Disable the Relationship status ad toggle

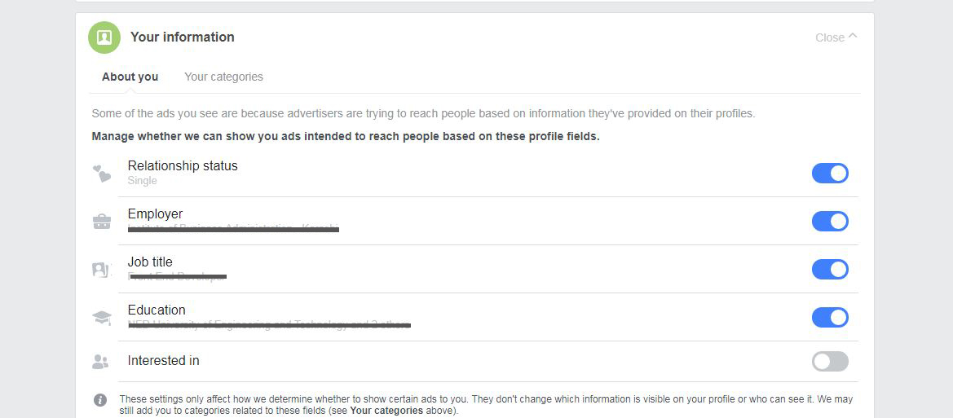click(830, 174)
